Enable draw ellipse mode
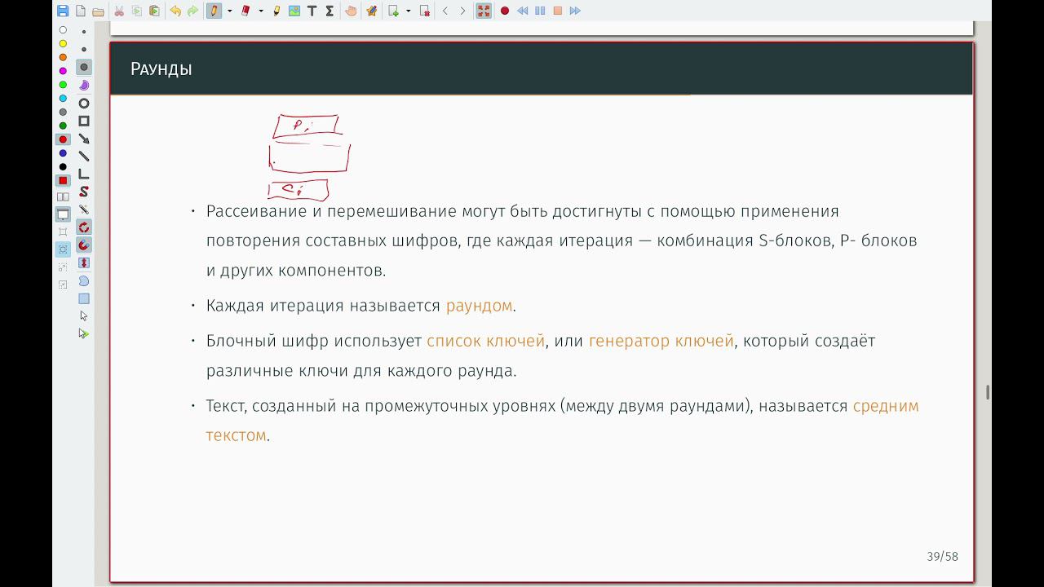 (84, 104)
